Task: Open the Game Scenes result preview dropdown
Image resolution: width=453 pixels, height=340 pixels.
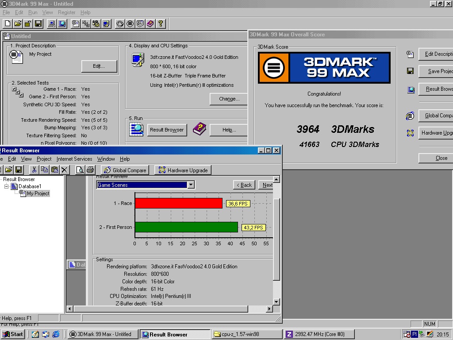Action: pyautogui.click(x=191, y=185)
